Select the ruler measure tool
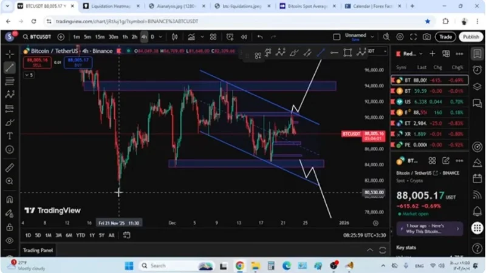This screenshot has width=486, height=273. tap(10, 167)
